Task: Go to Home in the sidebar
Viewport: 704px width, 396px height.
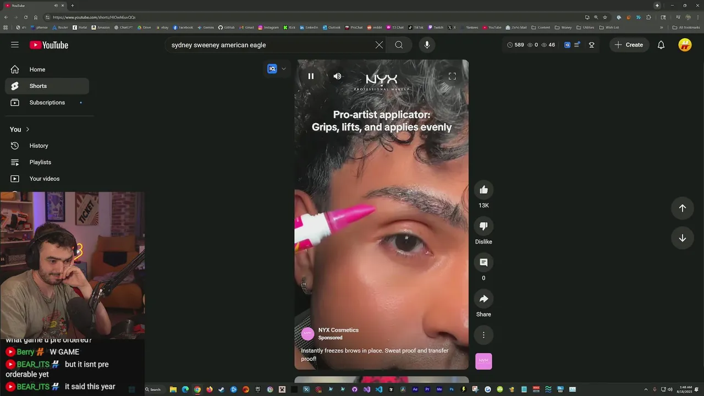Action: tap(47, 69)
